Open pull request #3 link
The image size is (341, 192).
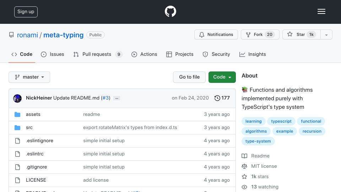[105, 98]
